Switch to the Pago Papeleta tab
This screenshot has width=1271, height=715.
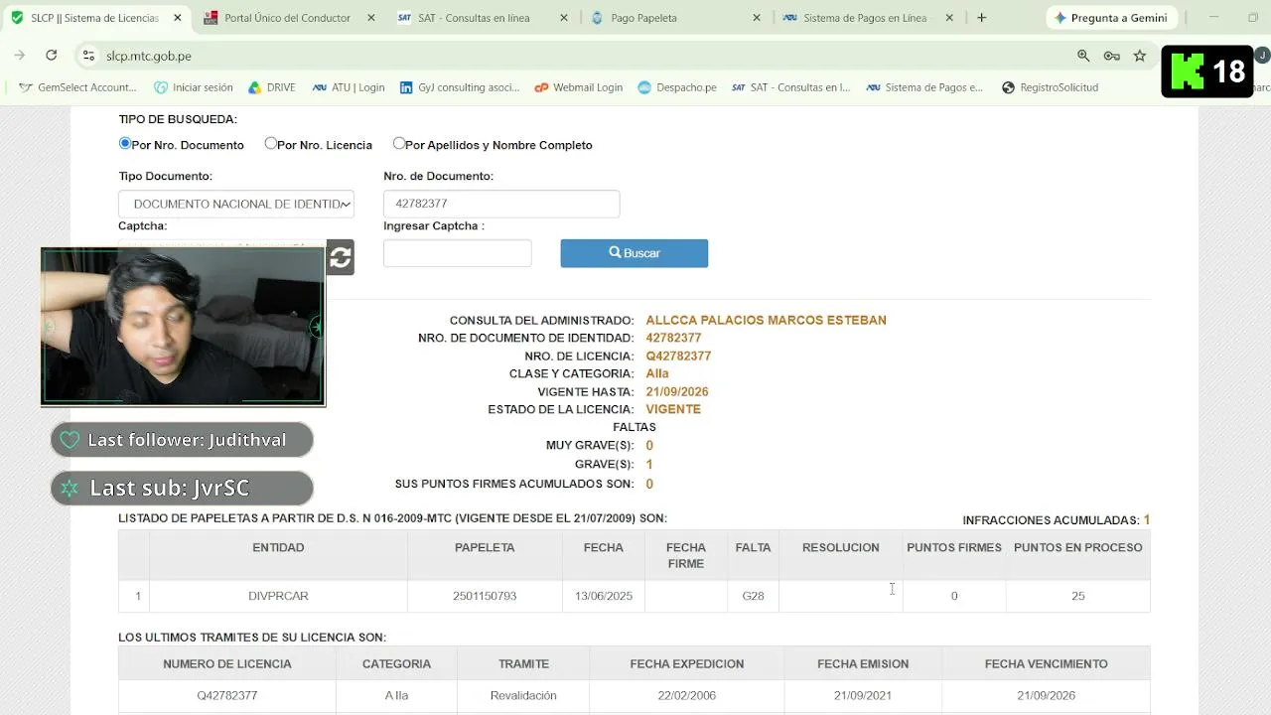[x=672, y=18]
